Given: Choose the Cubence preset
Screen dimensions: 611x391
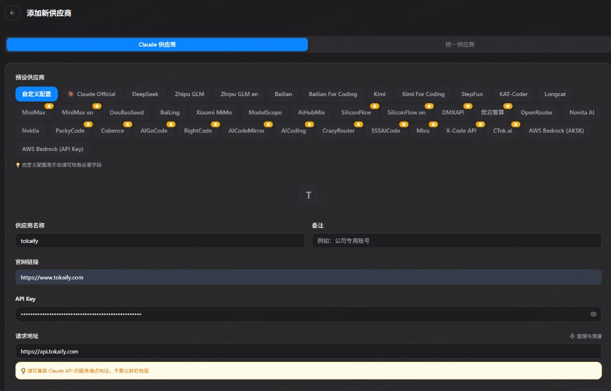Looking at the screenshot, I should tap(112, 131).
